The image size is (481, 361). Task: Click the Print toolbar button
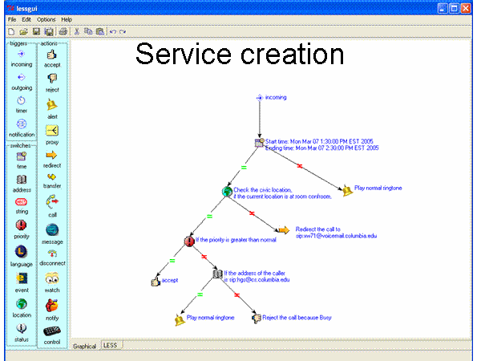(x=63, y=30)
